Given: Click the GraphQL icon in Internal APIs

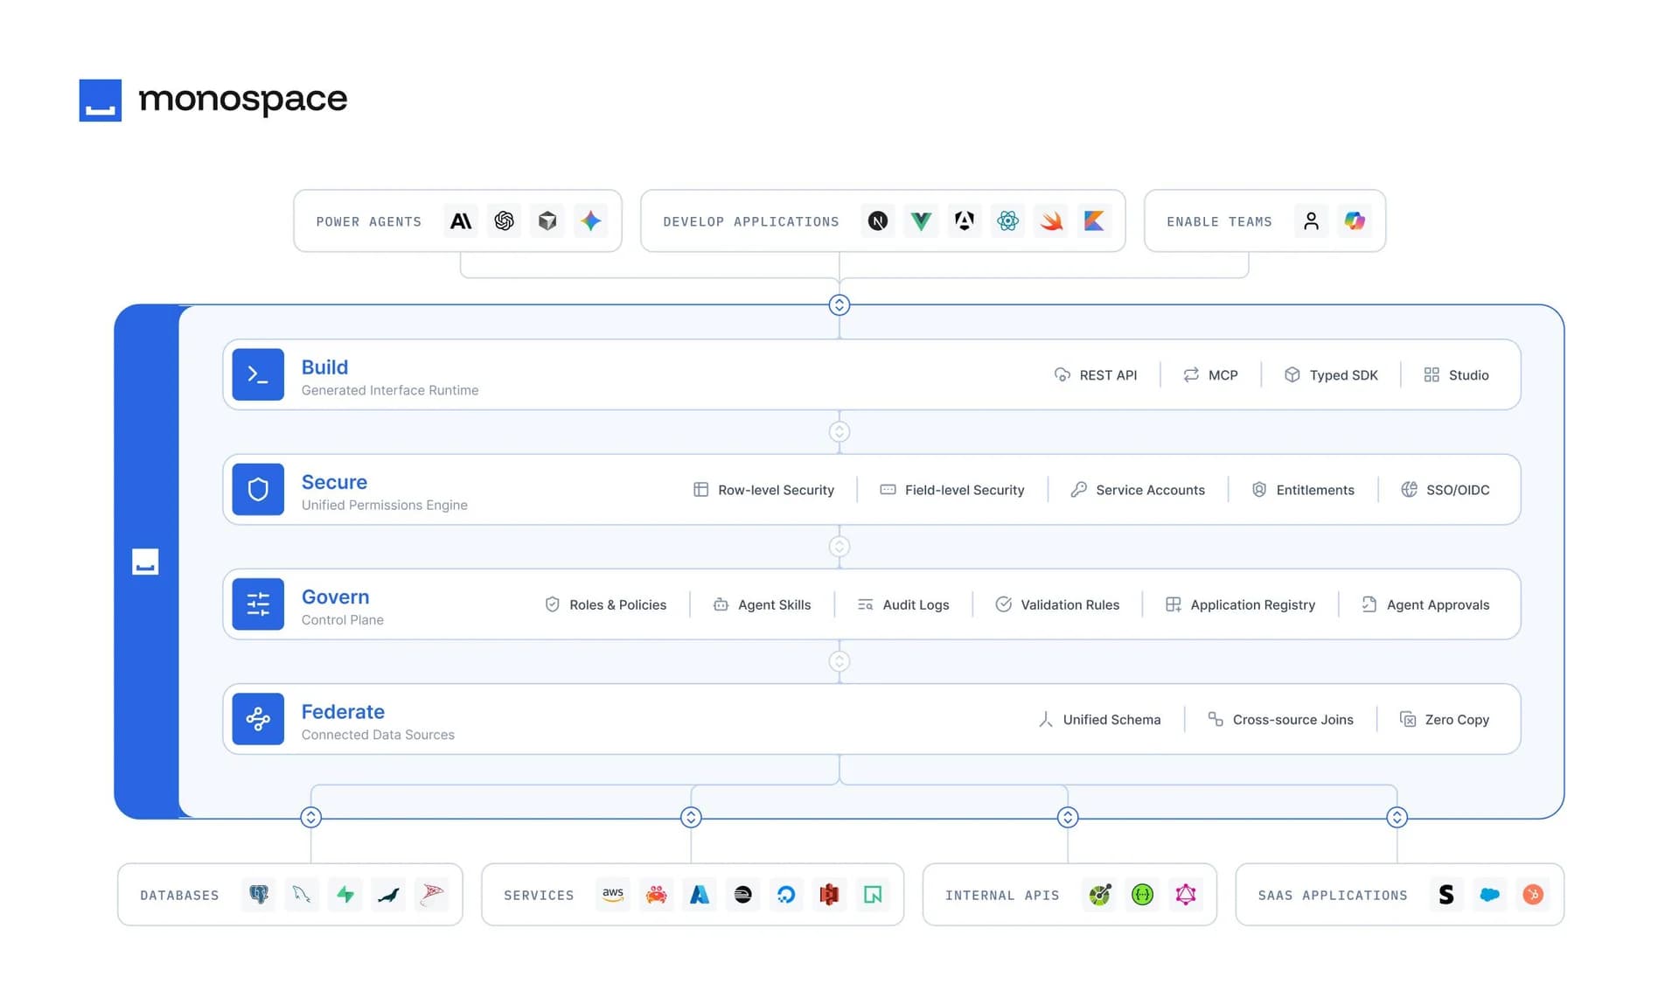Looking at the screenshot, I should [1186, 895].
